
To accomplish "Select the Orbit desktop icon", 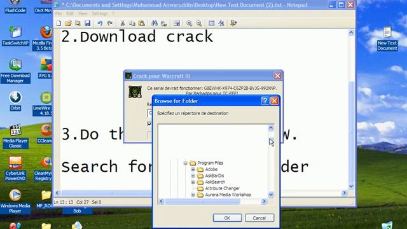I will (15, 101).
